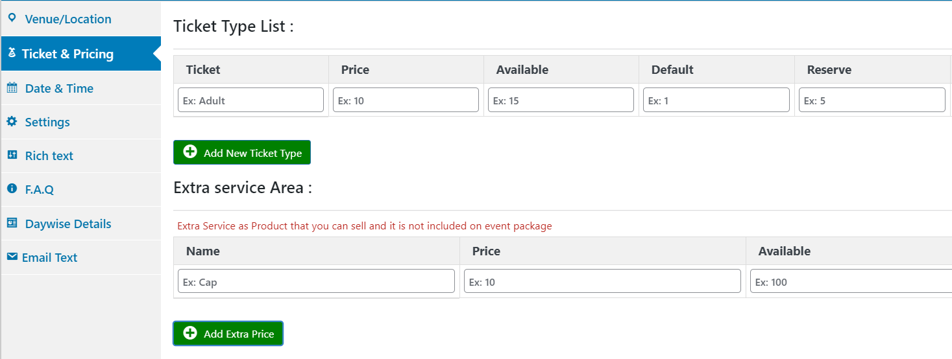Click the red Extra Service note text
The height and width of the screenshot is (359, 952).
point(365,226)
